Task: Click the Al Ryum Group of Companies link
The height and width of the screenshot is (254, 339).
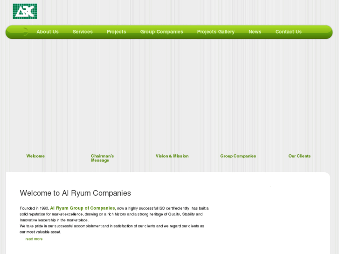Action: pos(83,208)
